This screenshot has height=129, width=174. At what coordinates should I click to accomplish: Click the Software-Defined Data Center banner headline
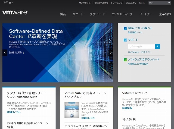click(36, 34)
